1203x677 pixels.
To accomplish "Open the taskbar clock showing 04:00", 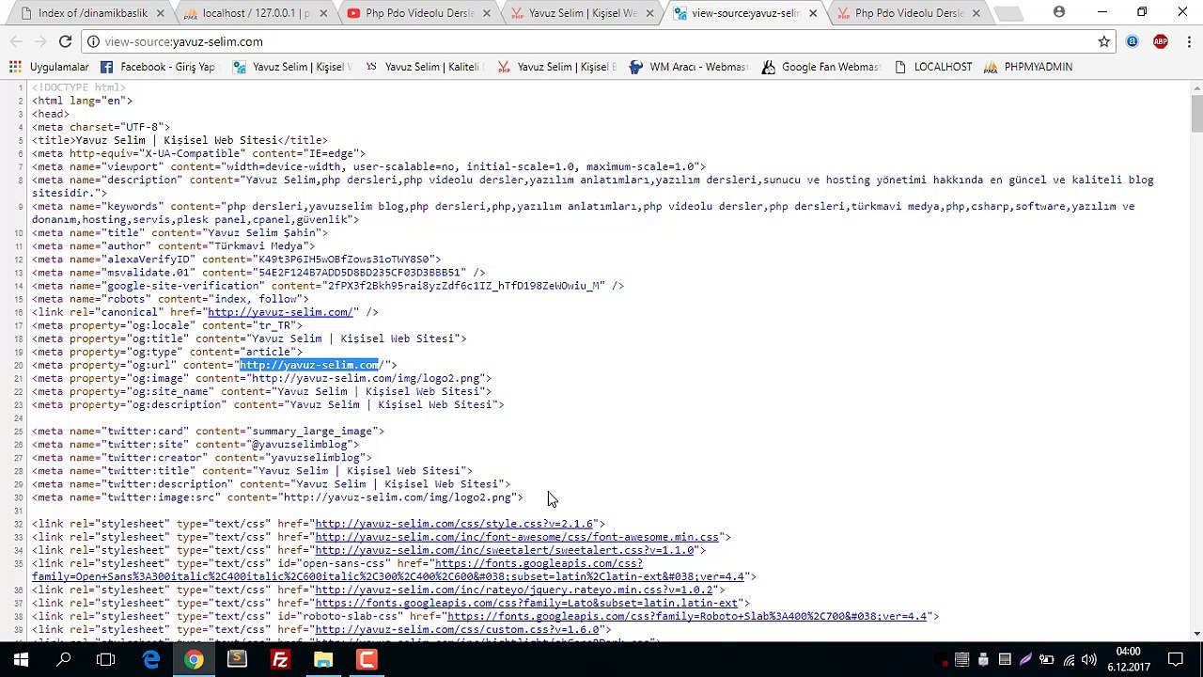I will [x=1128, y=660].
